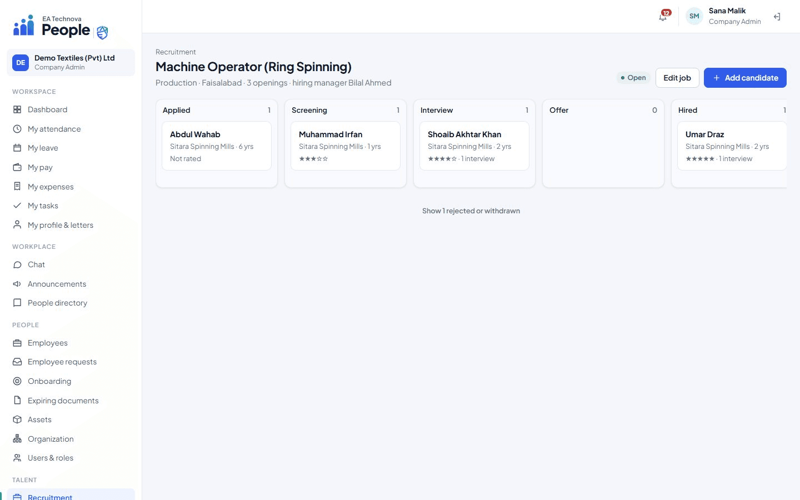Open Demo Textiles (Pvt) Ltd company switcher
Image resolution: width=800 pixels, height=500 pixels.
pos(71,62)
